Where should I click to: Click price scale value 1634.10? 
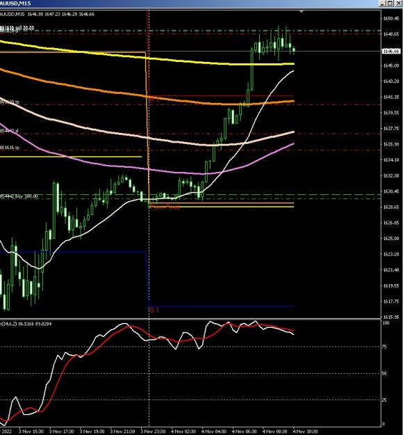391,160
